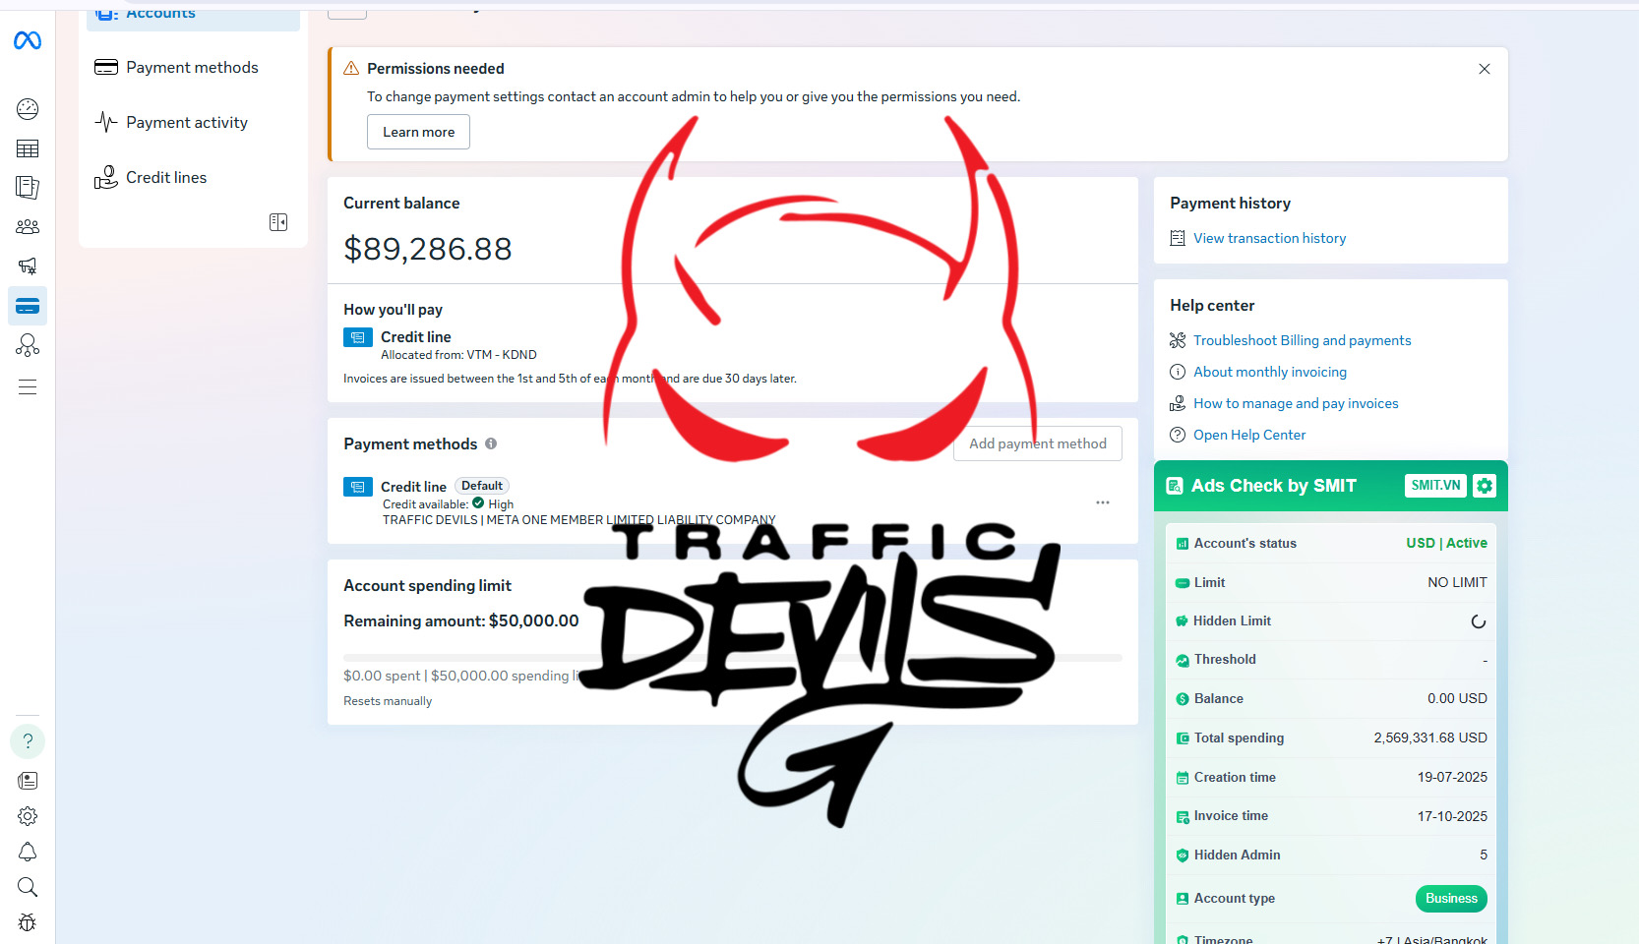1639x944 pixels.
Task: Open the business partners icon in sidebar
Action: pos(28,345)
